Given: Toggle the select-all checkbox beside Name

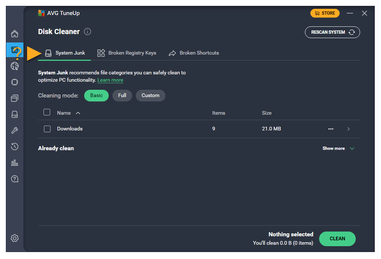Looking at the screenshot, I should click(47, 112).
